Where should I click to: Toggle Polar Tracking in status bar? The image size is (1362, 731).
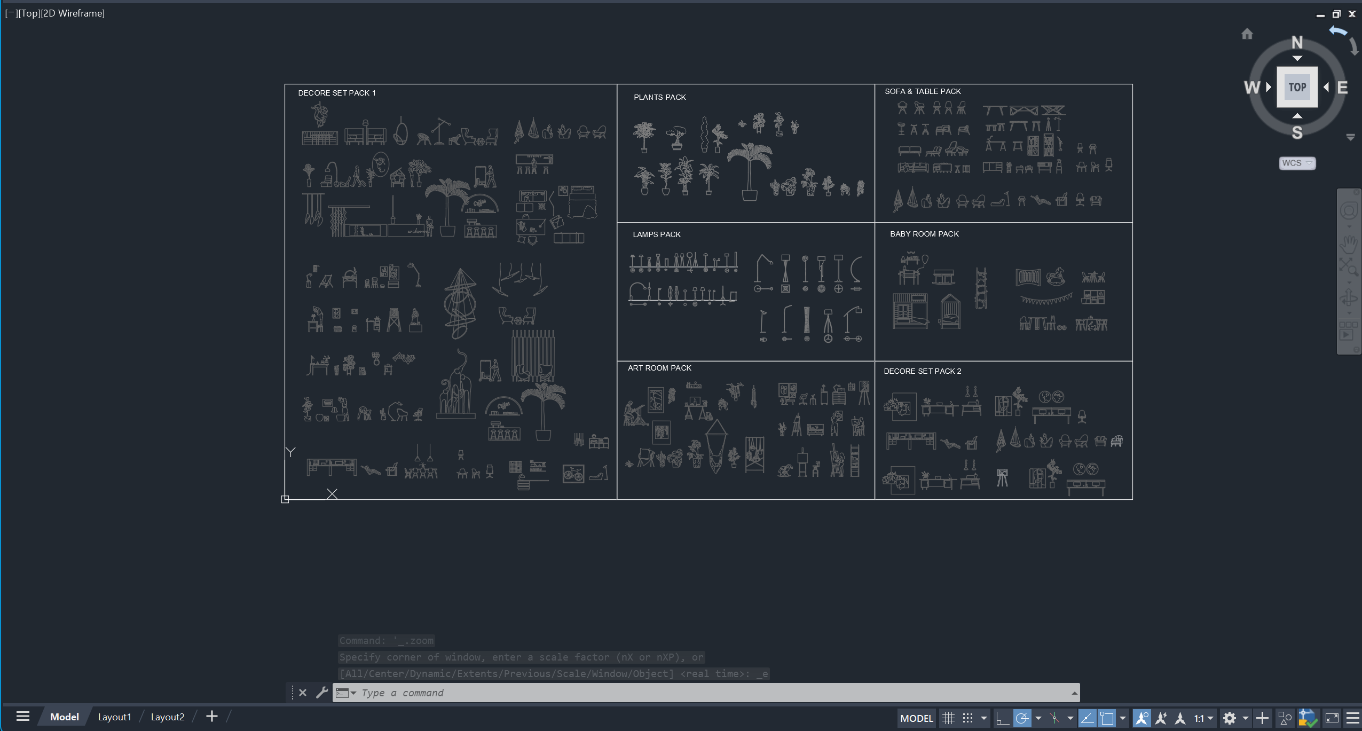click(1022, 718)
